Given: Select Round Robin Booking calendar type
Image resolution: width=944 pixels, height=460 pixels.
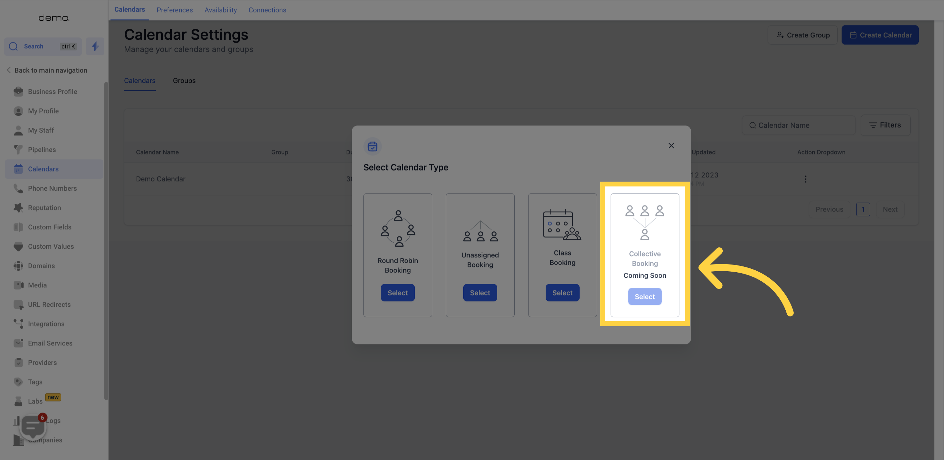Looking at the screenshot, I should [397, 292].
